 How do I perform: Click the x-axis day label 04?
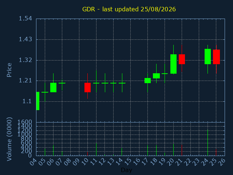pyautogui.click(x=33, y=162)
